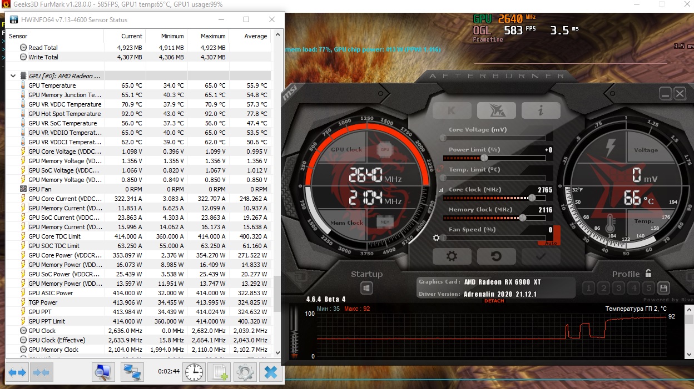The image size is (694, 389).
Task: Click the Average column header
Action: click(250, 36)
